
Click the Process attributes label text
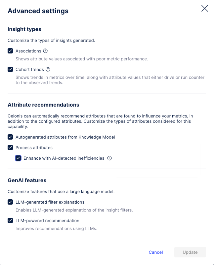click(33, 148)
